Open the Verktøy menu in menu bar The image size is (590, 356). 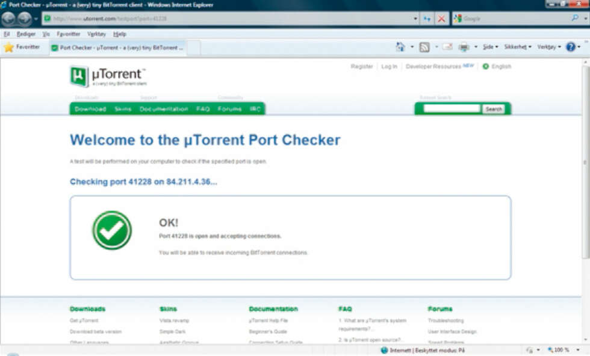[96, 34]
